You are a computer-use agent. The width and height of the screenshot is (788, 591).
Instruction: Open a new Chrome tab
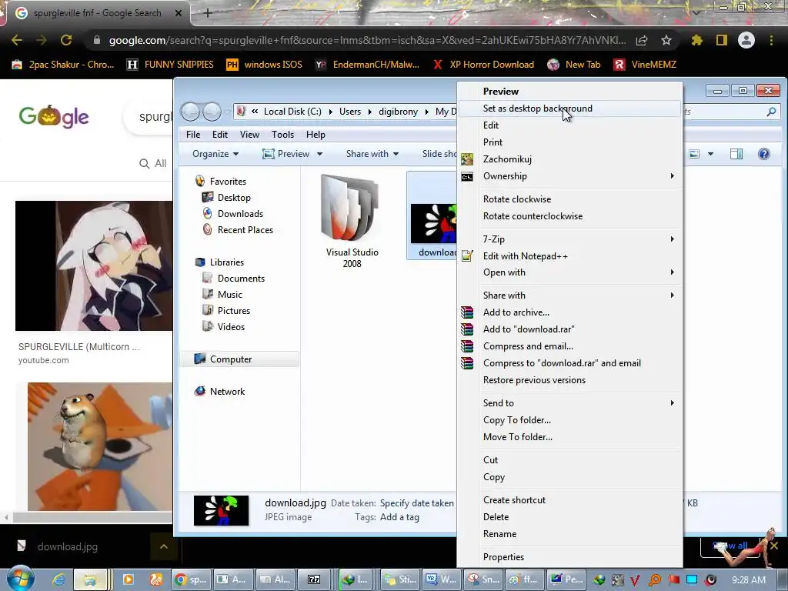208,14
